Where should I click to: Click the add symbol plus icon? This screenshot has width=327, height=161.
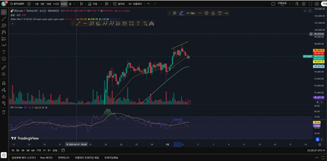pyautogui.click(x=29, y=4)
